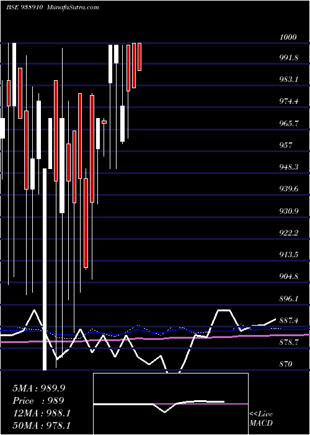Click the 12MA : 988.1 readout
310x435 pixels.
(x=41, y=413)
